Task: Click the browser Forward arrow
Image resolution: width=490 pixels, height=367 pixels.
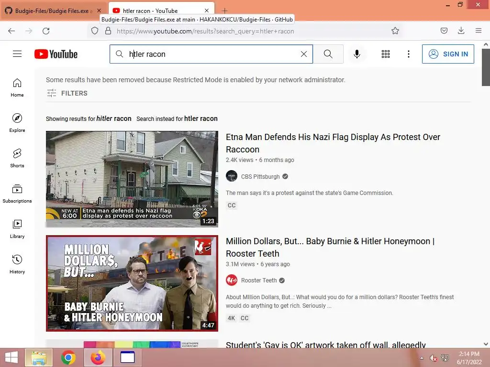Action: [29, 31]
